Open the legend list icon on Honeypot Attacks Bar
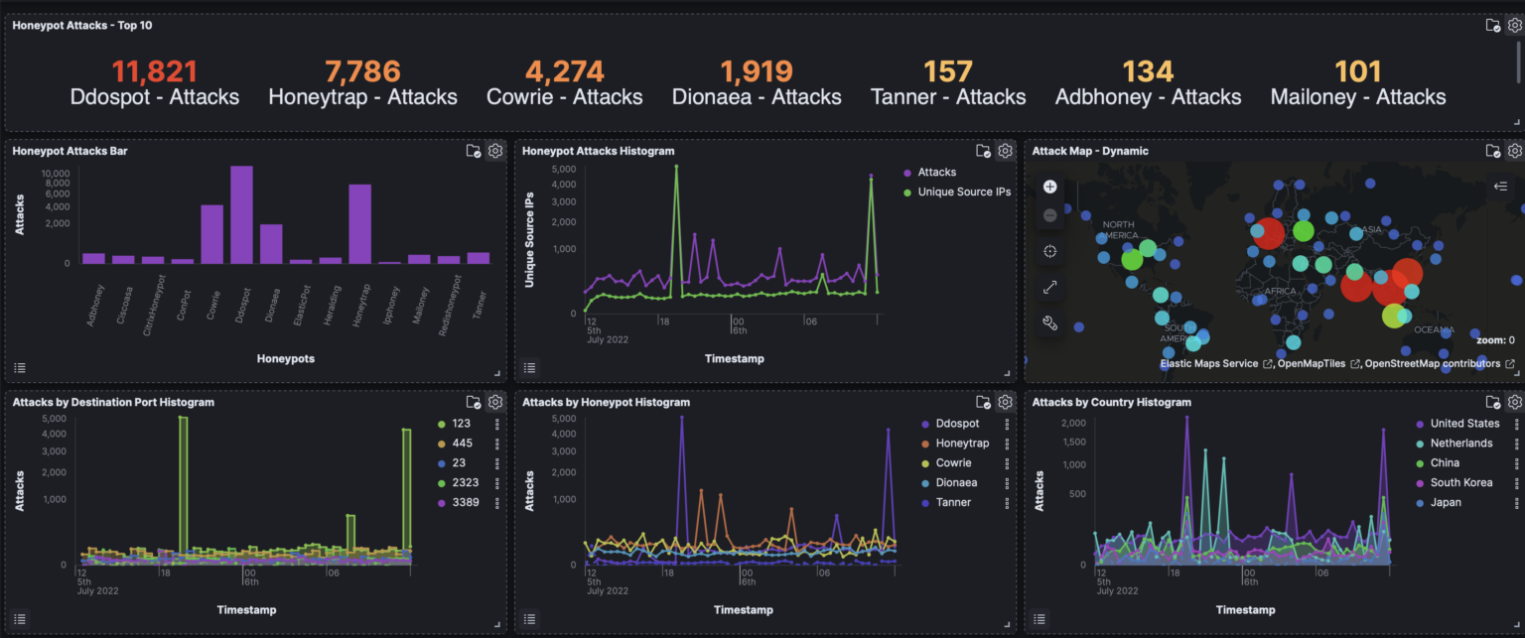This screenshot has width=1525, height=638. point(19,367)
